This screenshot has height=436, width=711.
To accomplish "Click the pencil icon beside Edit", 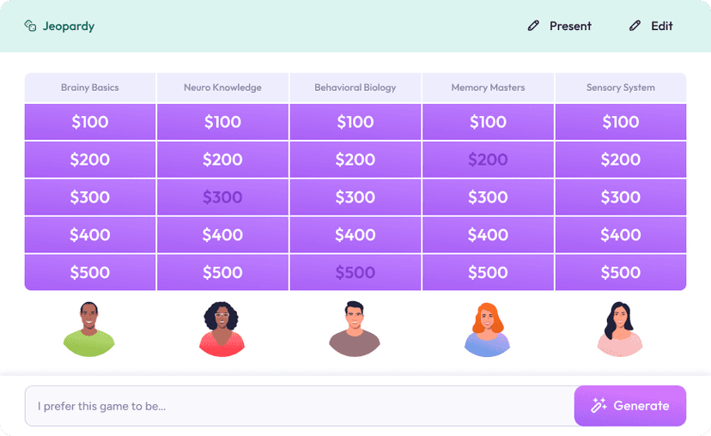I will coord(635,26).
